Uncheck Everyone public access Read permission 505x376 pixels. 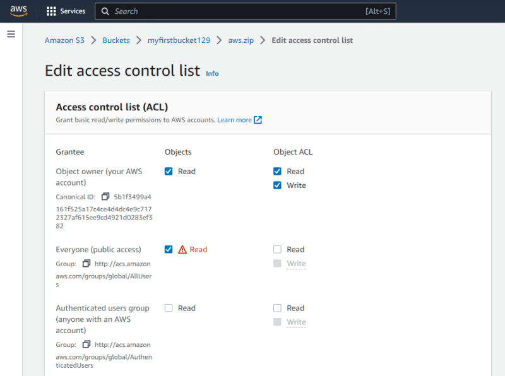click(168, 249)
